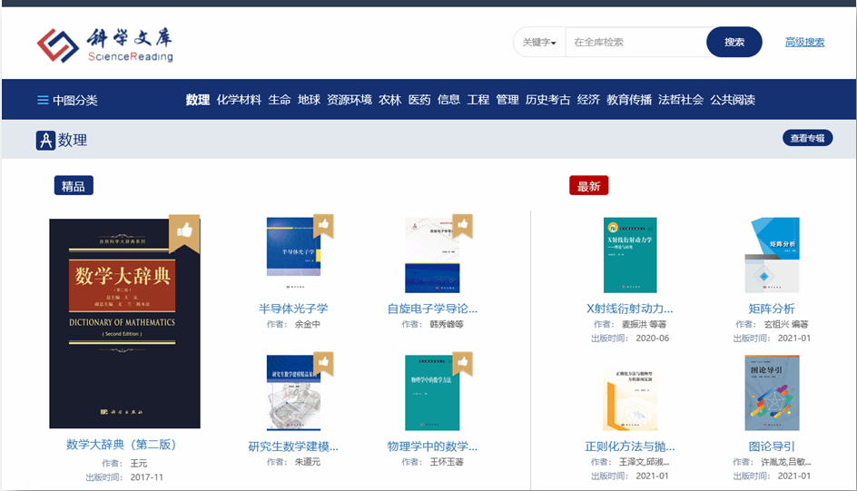Screen dimensions: 857x491
Task: Open the 图论导引 book cover thumbnail
Action: [772, 393]
